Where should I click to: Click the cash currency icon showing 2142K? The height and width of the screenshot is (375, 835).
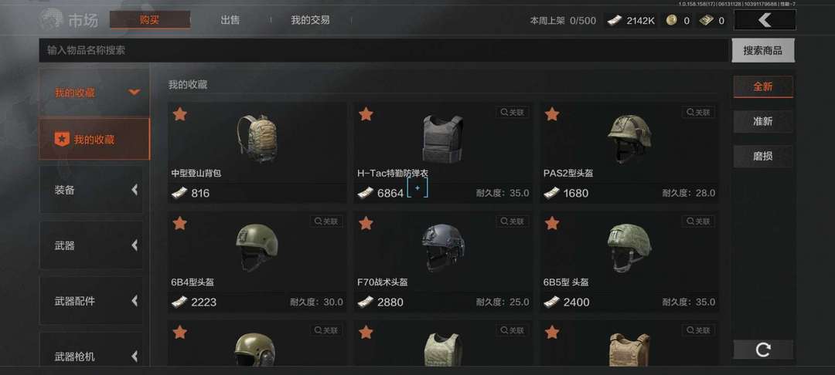click(x=615, y=21)
